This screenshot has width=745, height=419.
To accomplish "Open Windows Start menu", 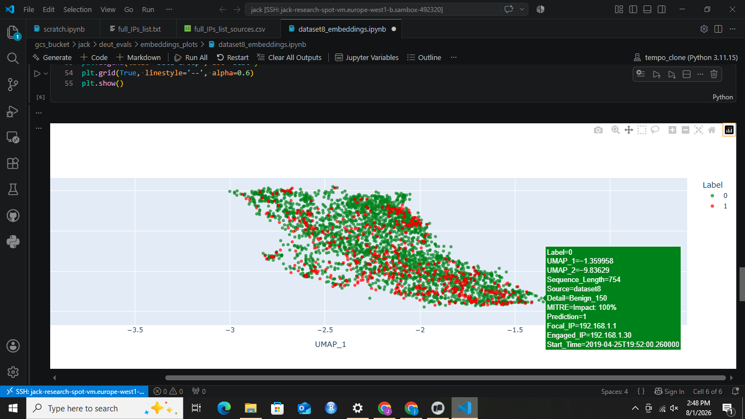I will (x=13, y=408).
